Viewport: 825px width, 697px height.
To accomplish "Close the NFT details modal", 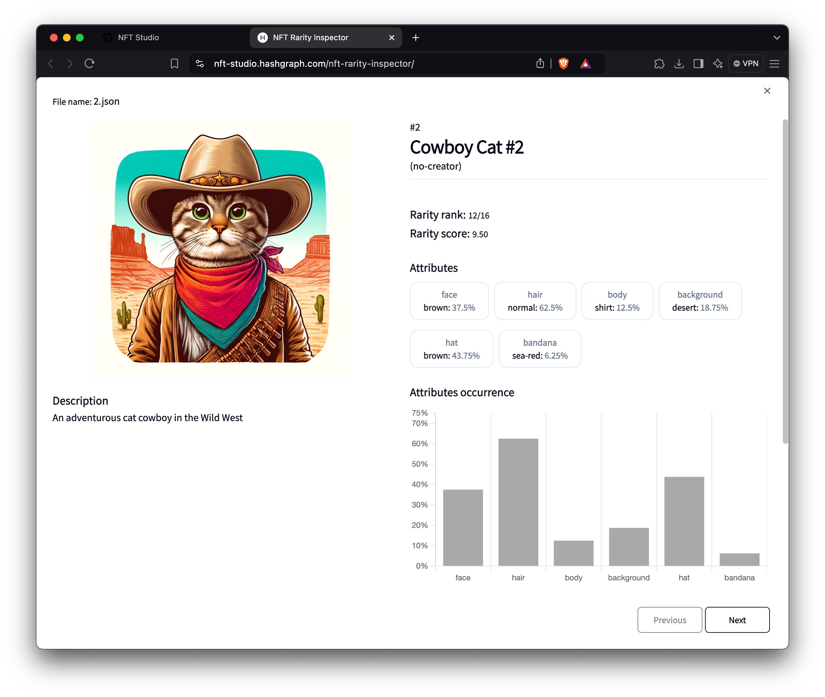I will tap(767, 91).
